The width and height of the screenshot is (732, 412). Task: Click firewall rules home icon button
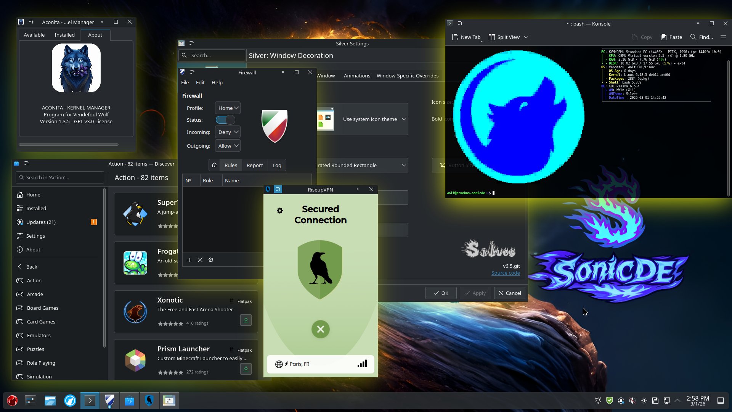(x=214, y=165)
